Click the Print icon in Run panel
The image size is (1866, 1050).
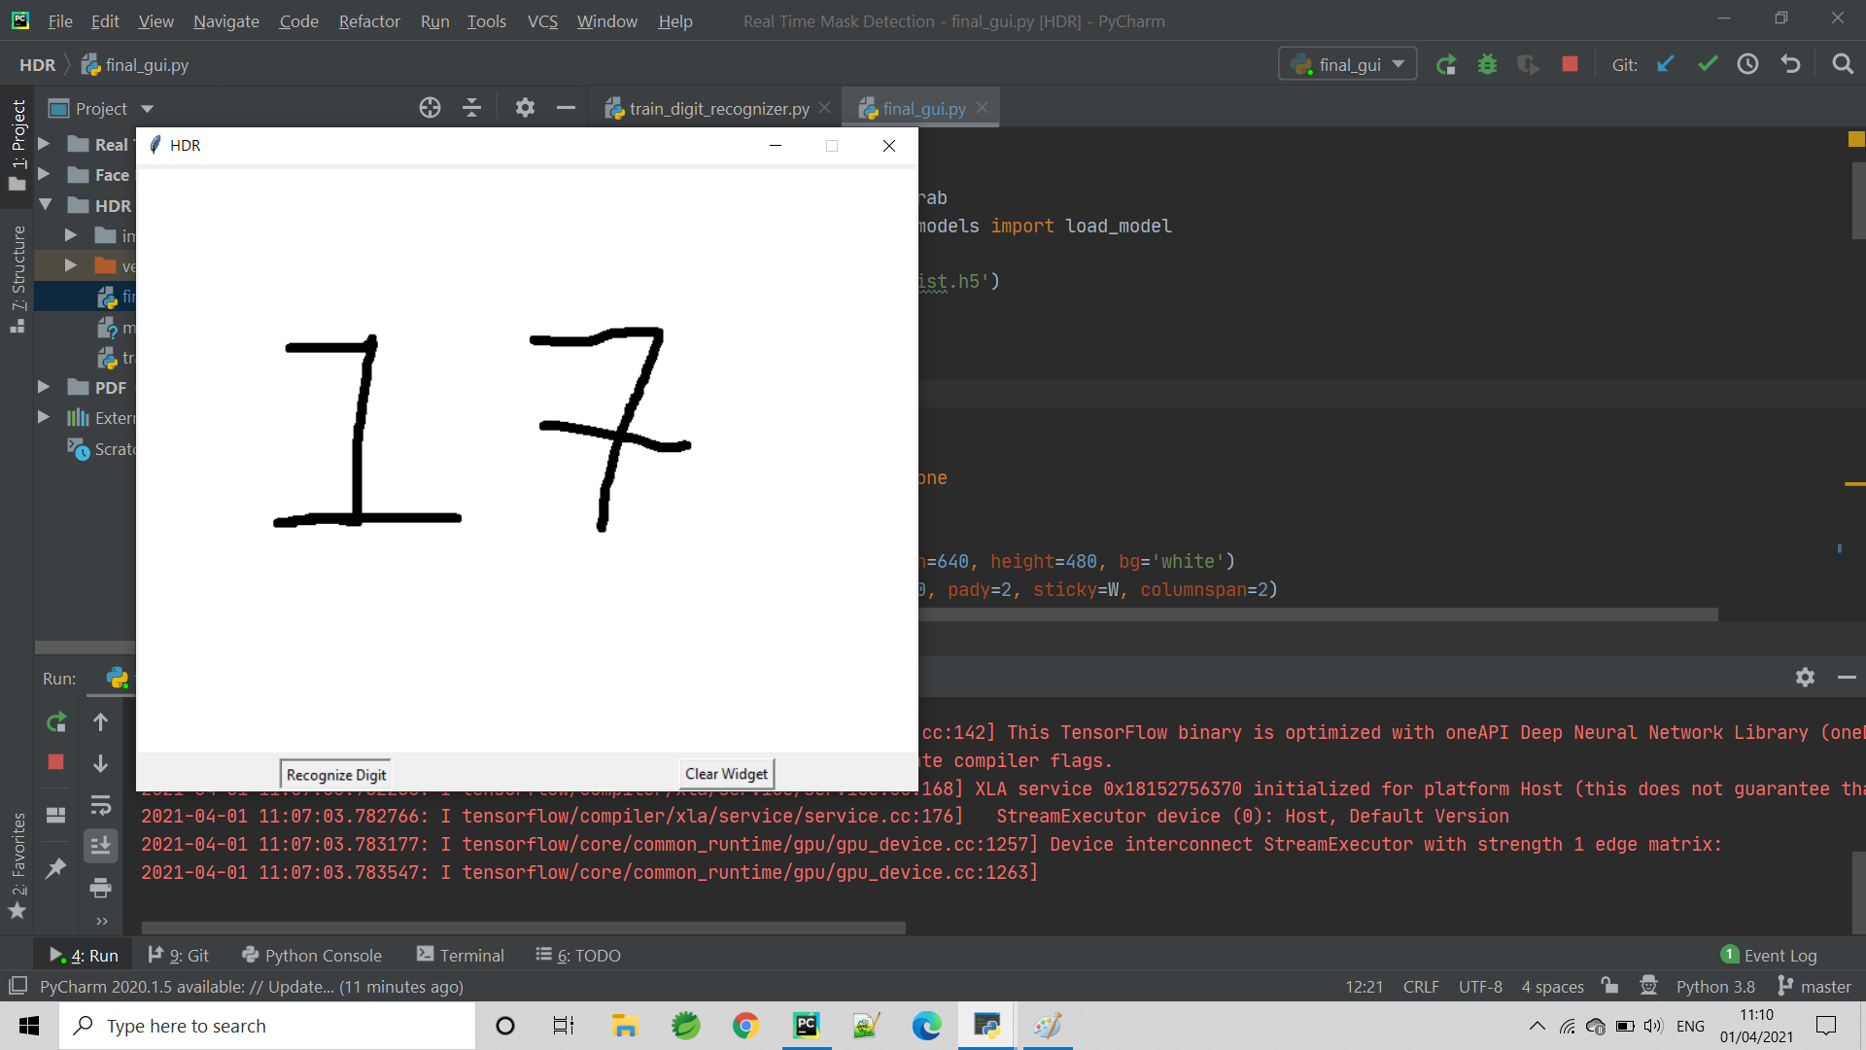100,888
